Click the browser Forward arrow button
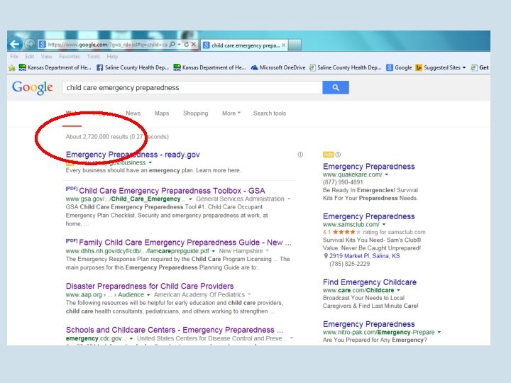This screenshot has width=511, height=383. point(30,44)
